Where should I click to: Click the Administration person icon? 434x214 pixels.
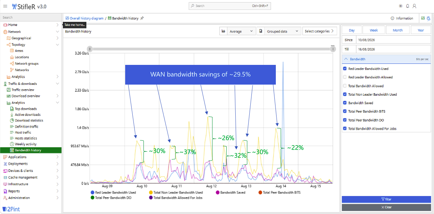pyautogui.click(x=5, y=198)
